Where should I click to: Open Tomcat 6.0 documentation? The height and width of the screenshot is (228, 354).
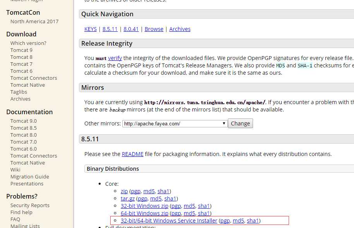click(24, 149)
